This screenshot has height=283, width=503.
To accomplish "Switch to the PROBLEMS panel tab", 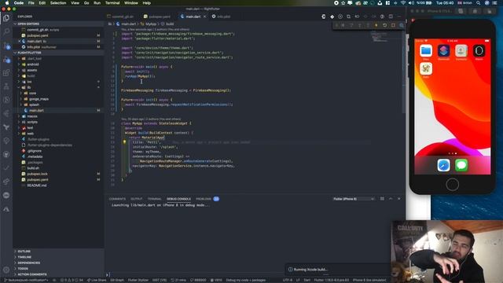I will (x=204, y=199).
